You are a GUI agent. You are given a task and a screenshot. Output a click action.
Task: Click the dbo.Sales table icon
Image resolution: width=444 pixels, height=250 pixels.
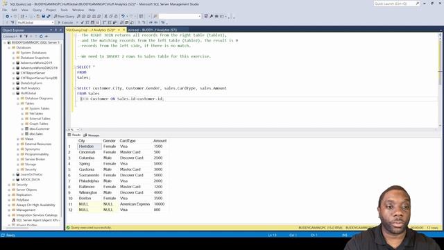click(x=26, y=134)
